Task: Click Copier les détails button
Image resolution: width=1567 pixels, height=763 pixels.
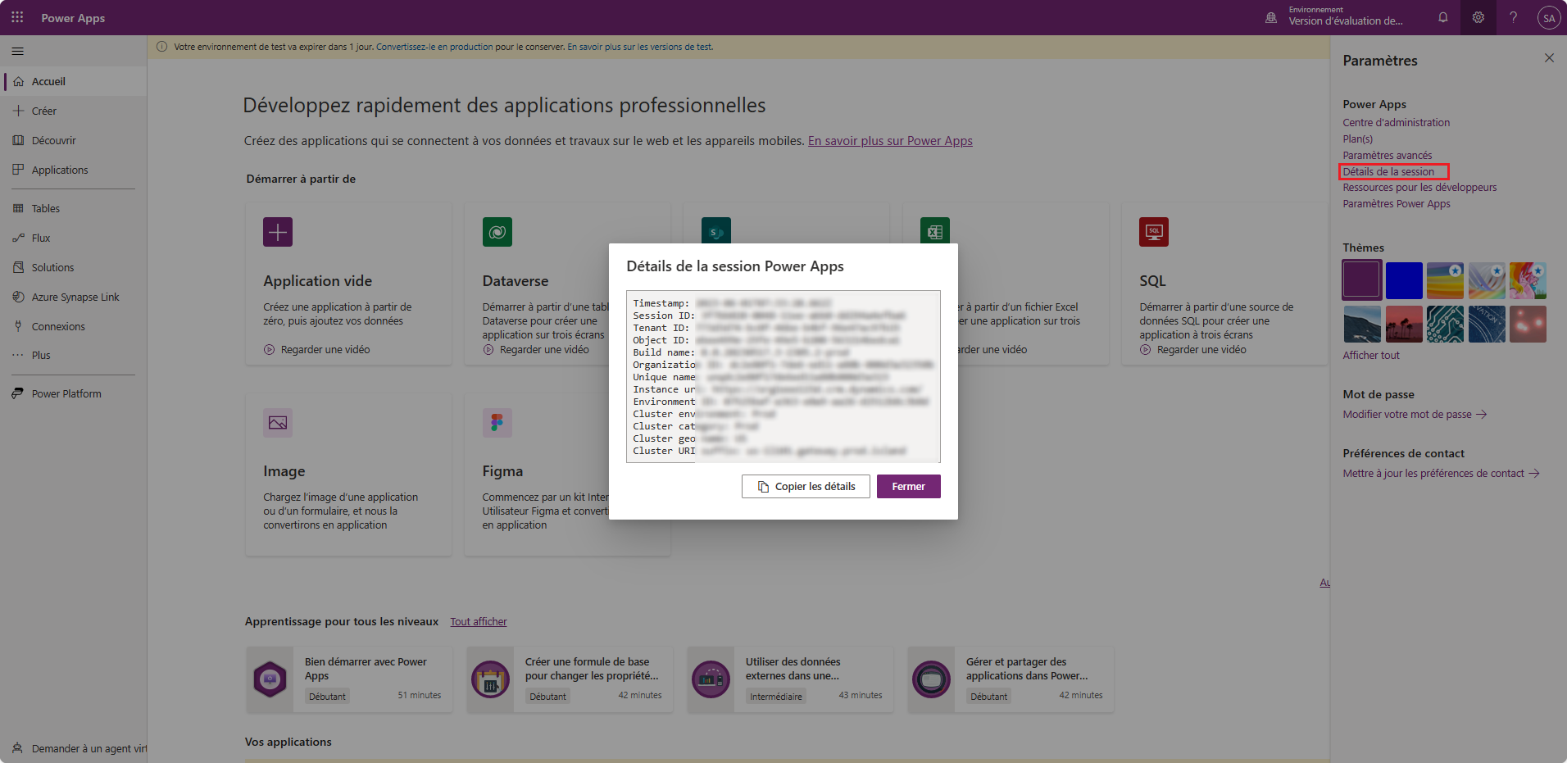Action: [806, 486]
